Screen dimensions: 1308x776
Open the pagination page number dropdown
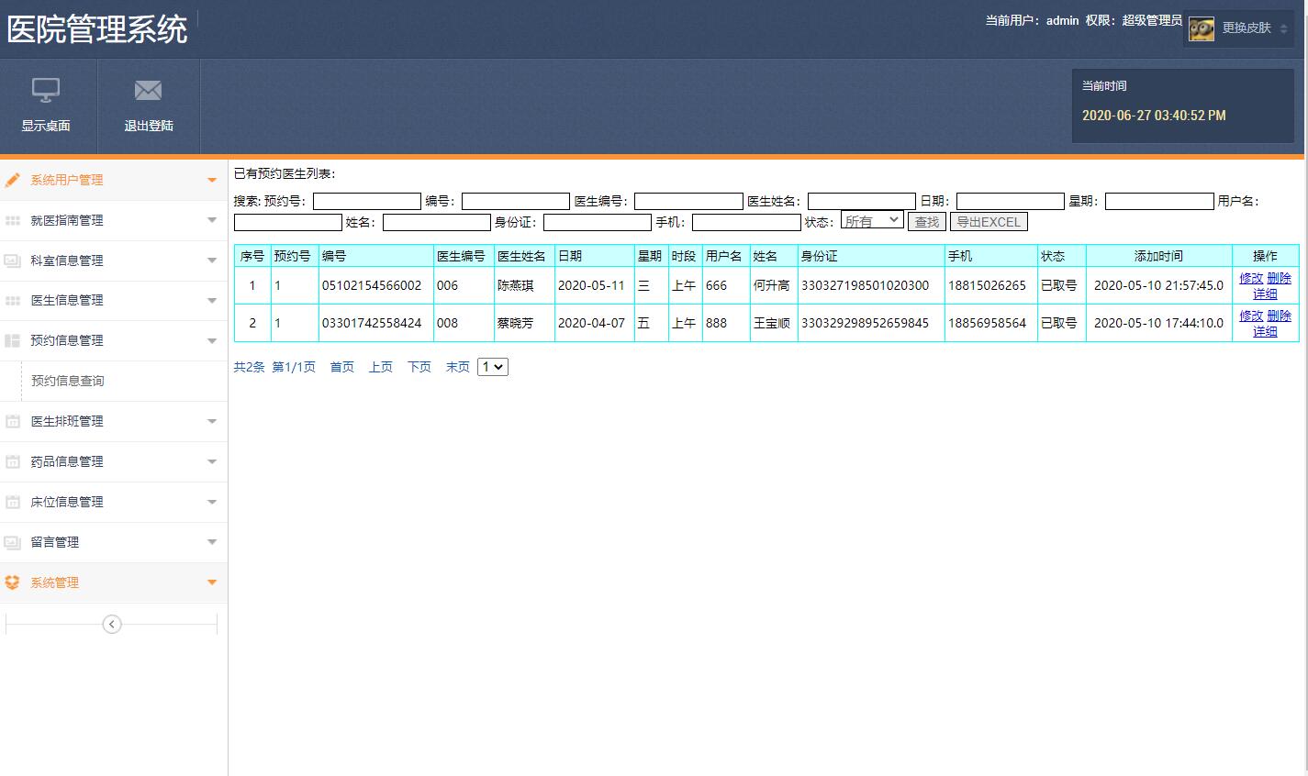coord(493,366)
